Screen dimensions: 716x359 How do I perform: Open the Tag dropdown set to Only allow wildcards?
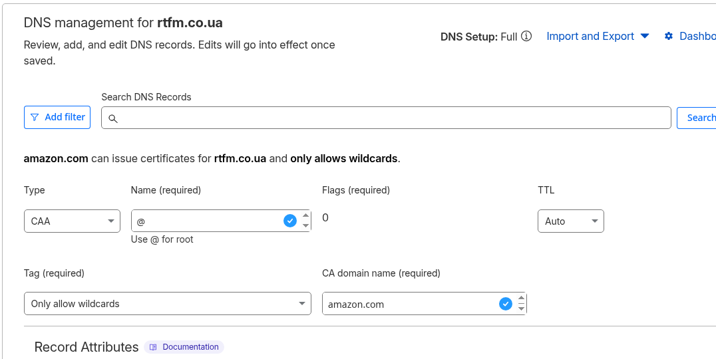click(x=167, y=304)
